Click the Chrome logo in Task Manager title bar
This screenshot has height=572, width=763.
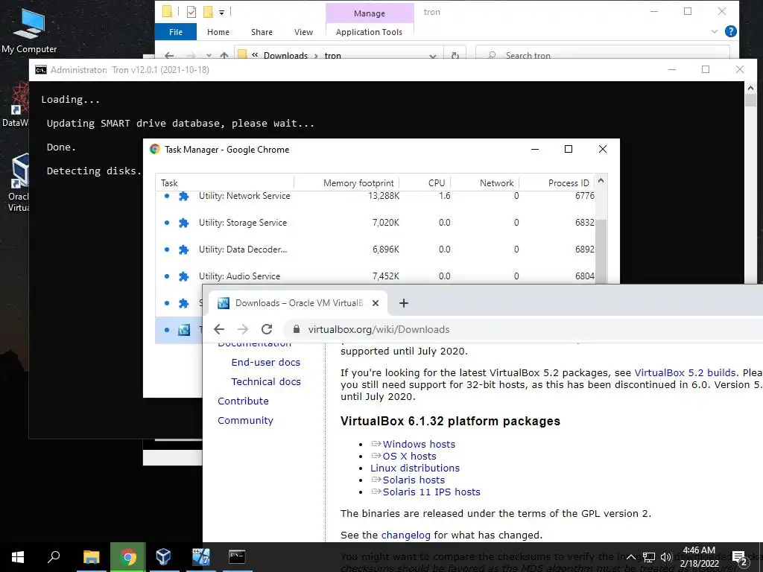pyautogui.click(x=155, y=149)
